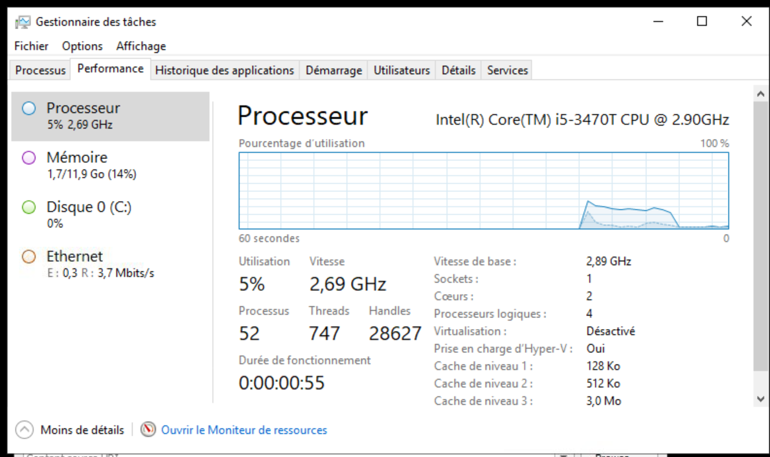
Task: Click the Sockets label
Action: pyautogui.click(x=456, y=279)
